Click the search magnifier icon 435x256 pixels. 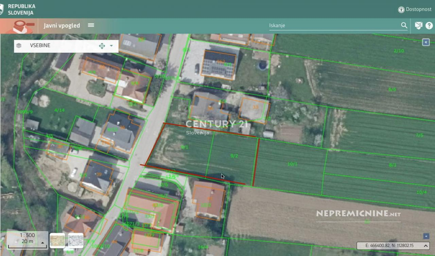404,25
